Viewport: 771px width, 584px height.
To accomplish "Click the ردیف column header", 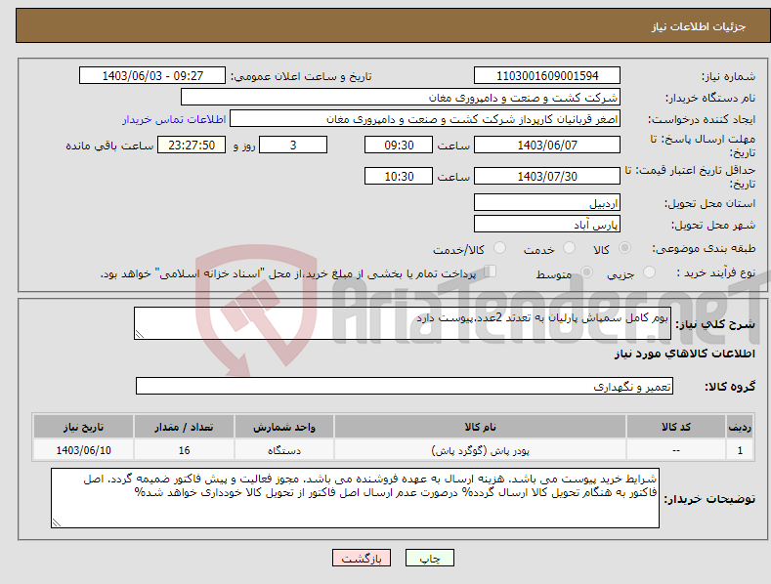I will (740, 427).
